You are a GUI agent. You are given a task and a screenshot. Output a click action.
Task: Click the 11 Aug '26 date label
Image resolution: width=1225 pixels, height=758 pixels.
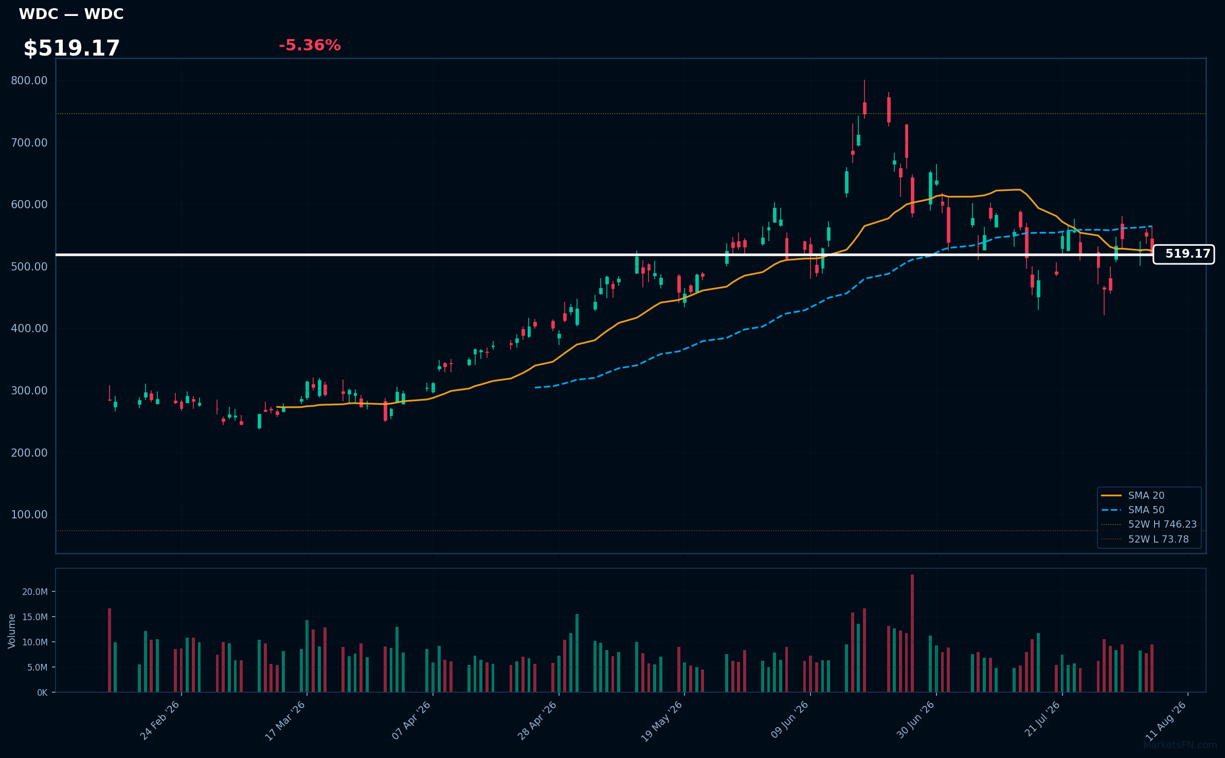point(1166,721)
